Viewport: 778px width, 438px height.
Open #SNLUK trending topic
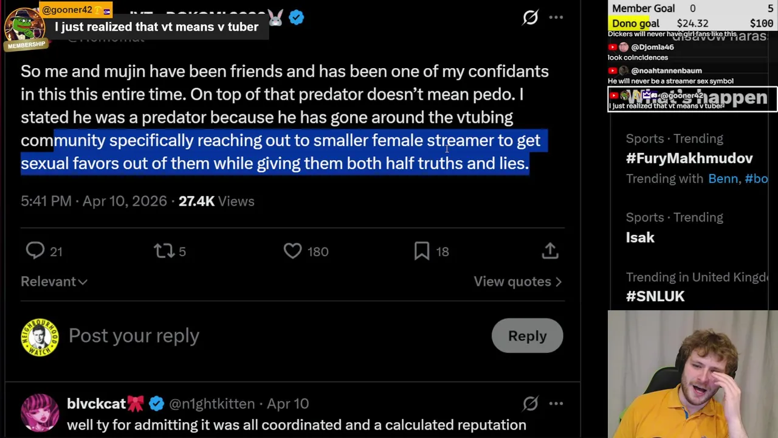(655, 296)
